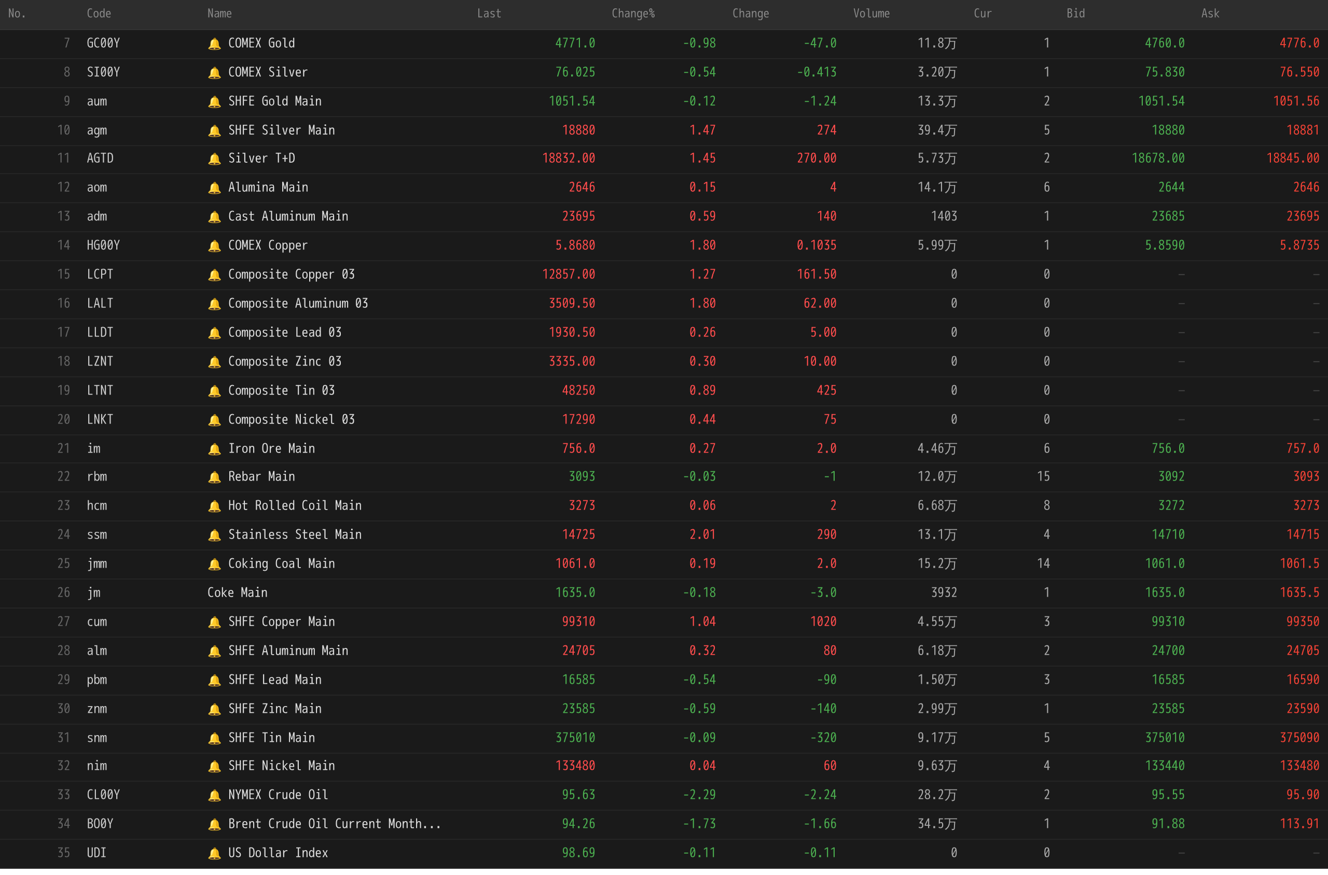1328x875 pixels.
Task: Sort by the Volume column header
Action: (870, 13)
